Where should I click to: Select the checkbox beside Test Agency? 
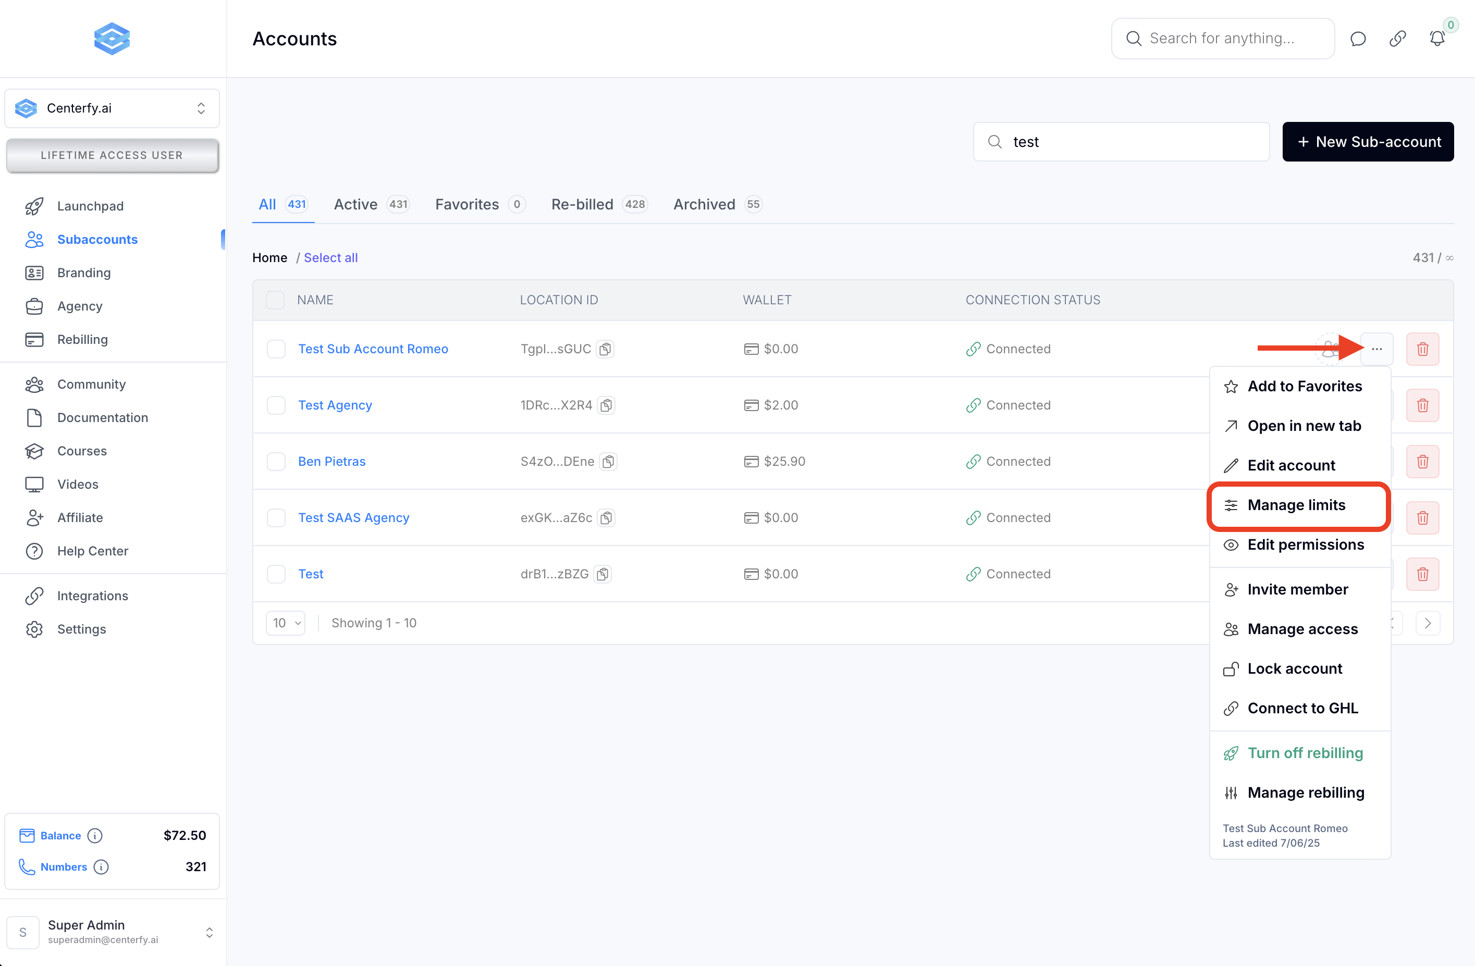point(276,405)
